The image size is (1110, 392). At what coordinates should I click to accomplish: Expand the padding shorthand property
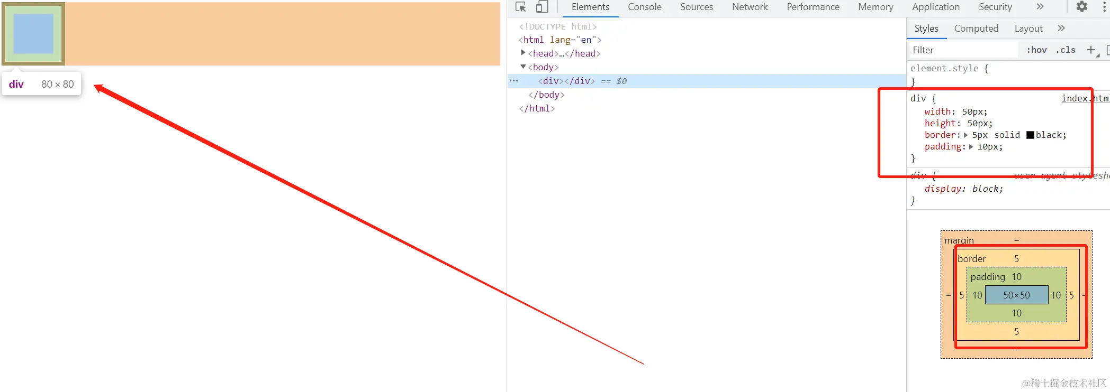(971, 147)
